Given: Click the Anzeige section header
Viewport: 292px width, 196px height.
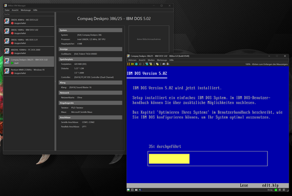Looking at the screenshot, I should [90, 49].
